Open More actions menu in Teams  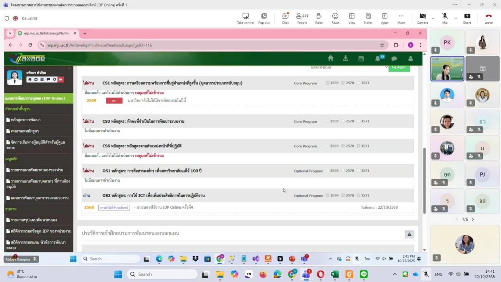(401, 18)
